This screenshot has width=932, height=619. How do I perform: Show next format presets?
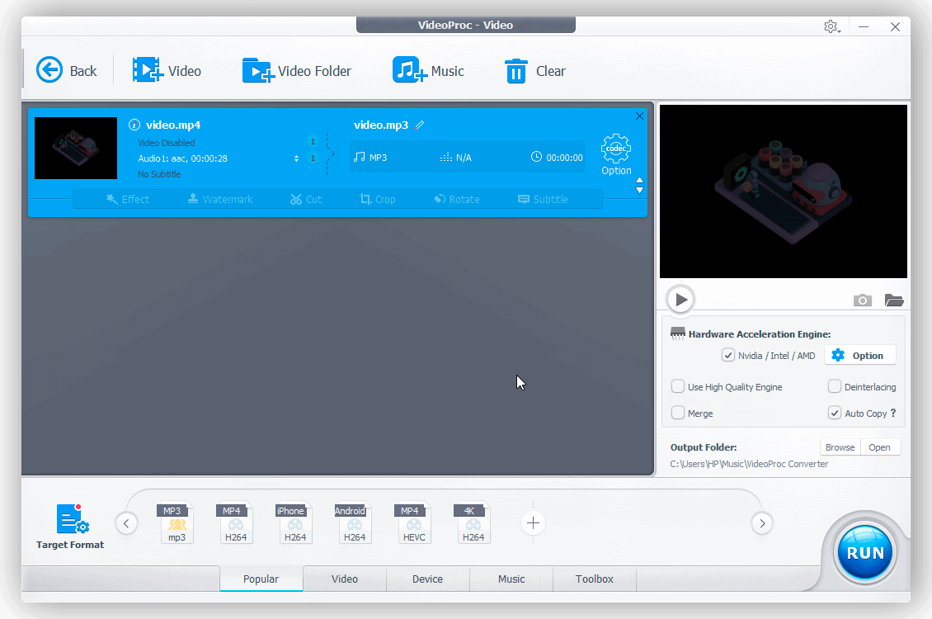pos(762,523)
